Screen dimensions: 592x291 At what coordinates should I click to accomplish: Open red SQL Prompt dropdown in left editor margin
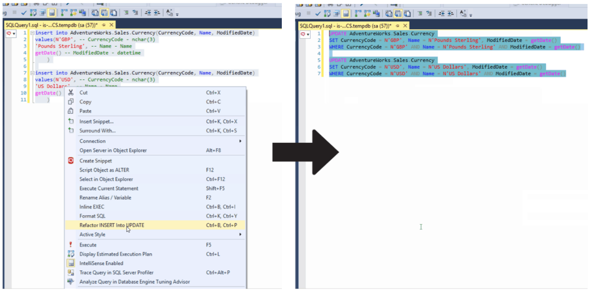point(10,34)
